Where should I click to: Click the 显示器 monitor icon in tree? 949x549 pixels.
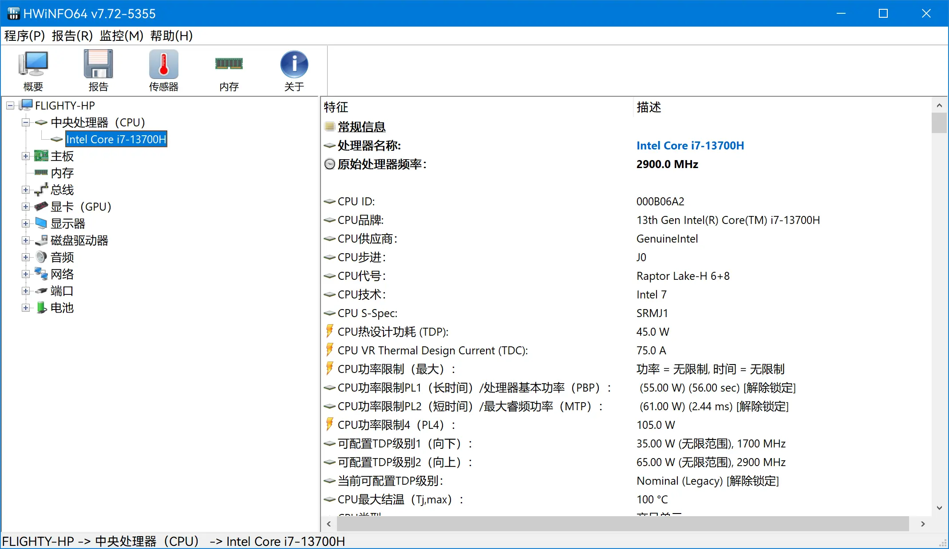tap(41, 223)
